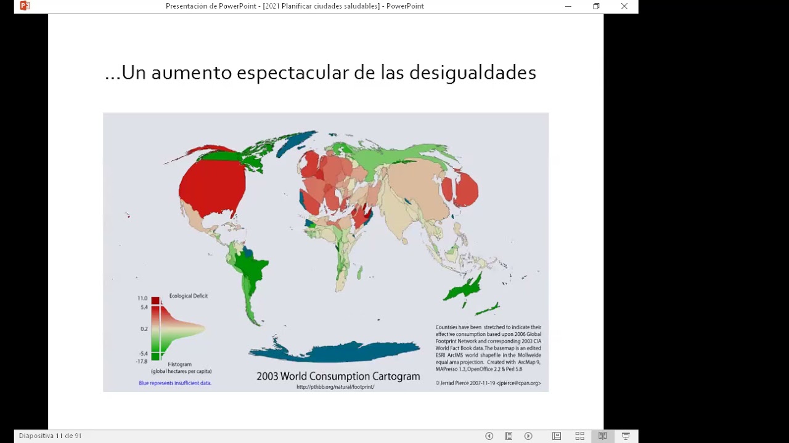
Task: Switch to Slide Sorter view
Action: click(x=579, y=436)
